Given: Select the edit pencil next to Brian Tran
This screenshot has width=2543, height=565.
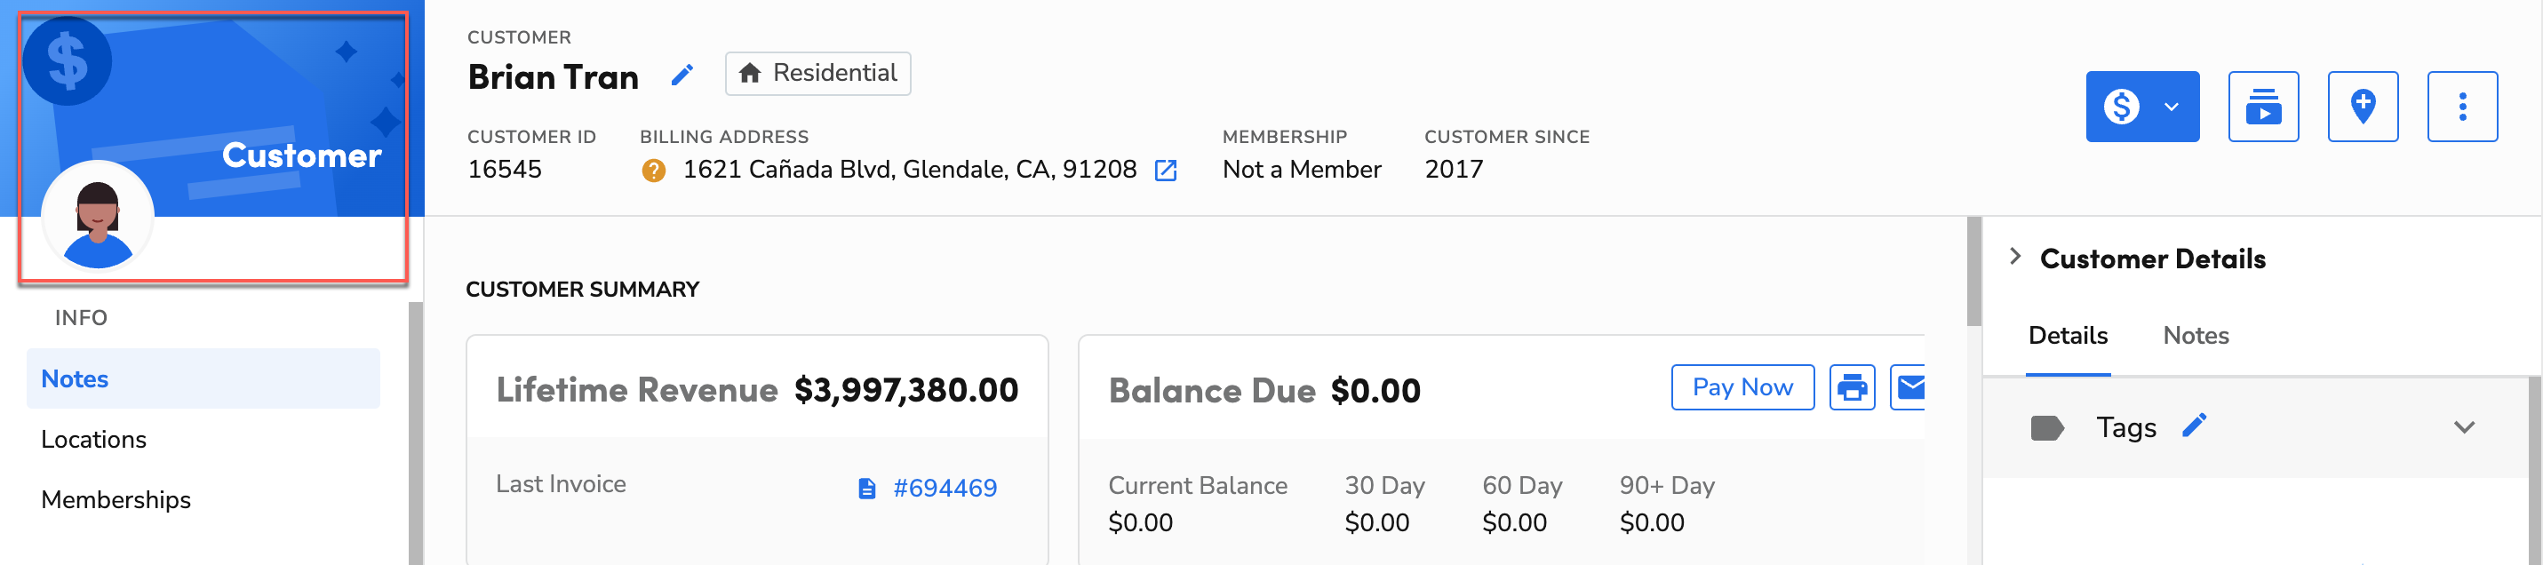Looking at the screenshot, I should point(682,74).
